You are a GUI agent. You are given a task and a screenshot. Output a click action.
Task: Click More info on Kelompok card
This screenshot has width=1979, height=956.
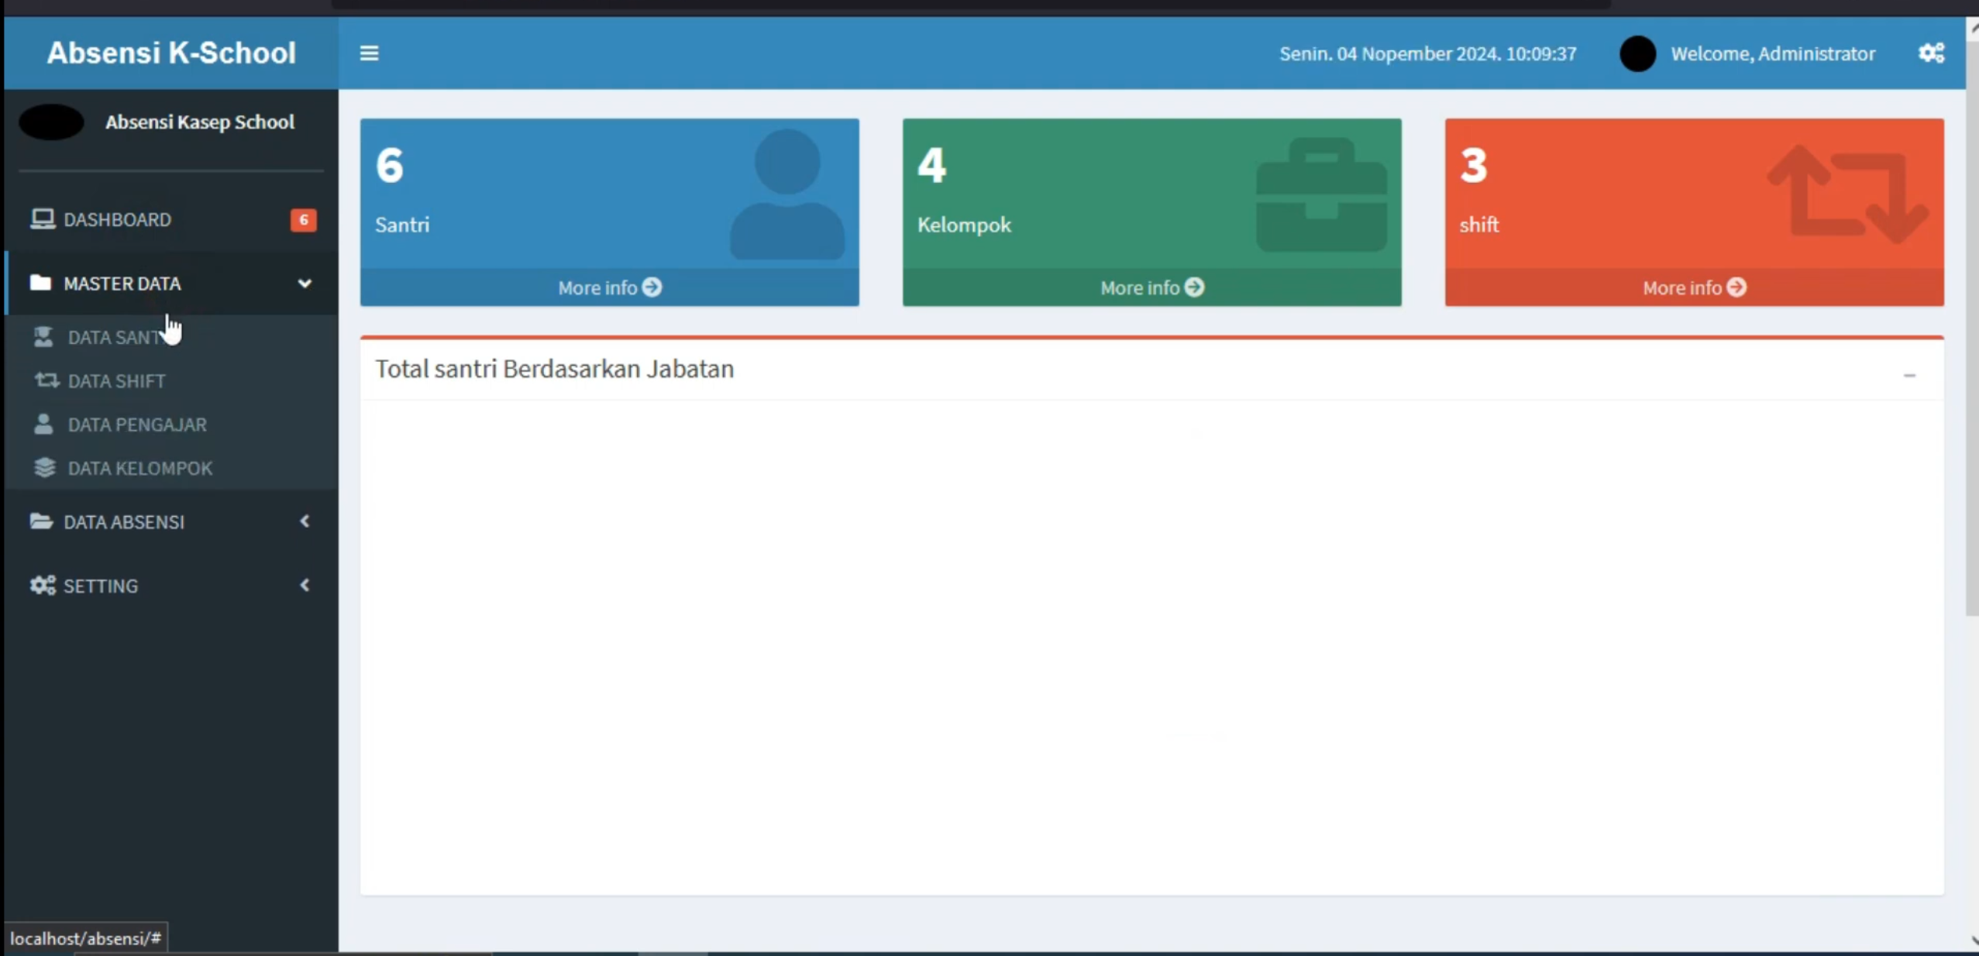click(1152, 287)
